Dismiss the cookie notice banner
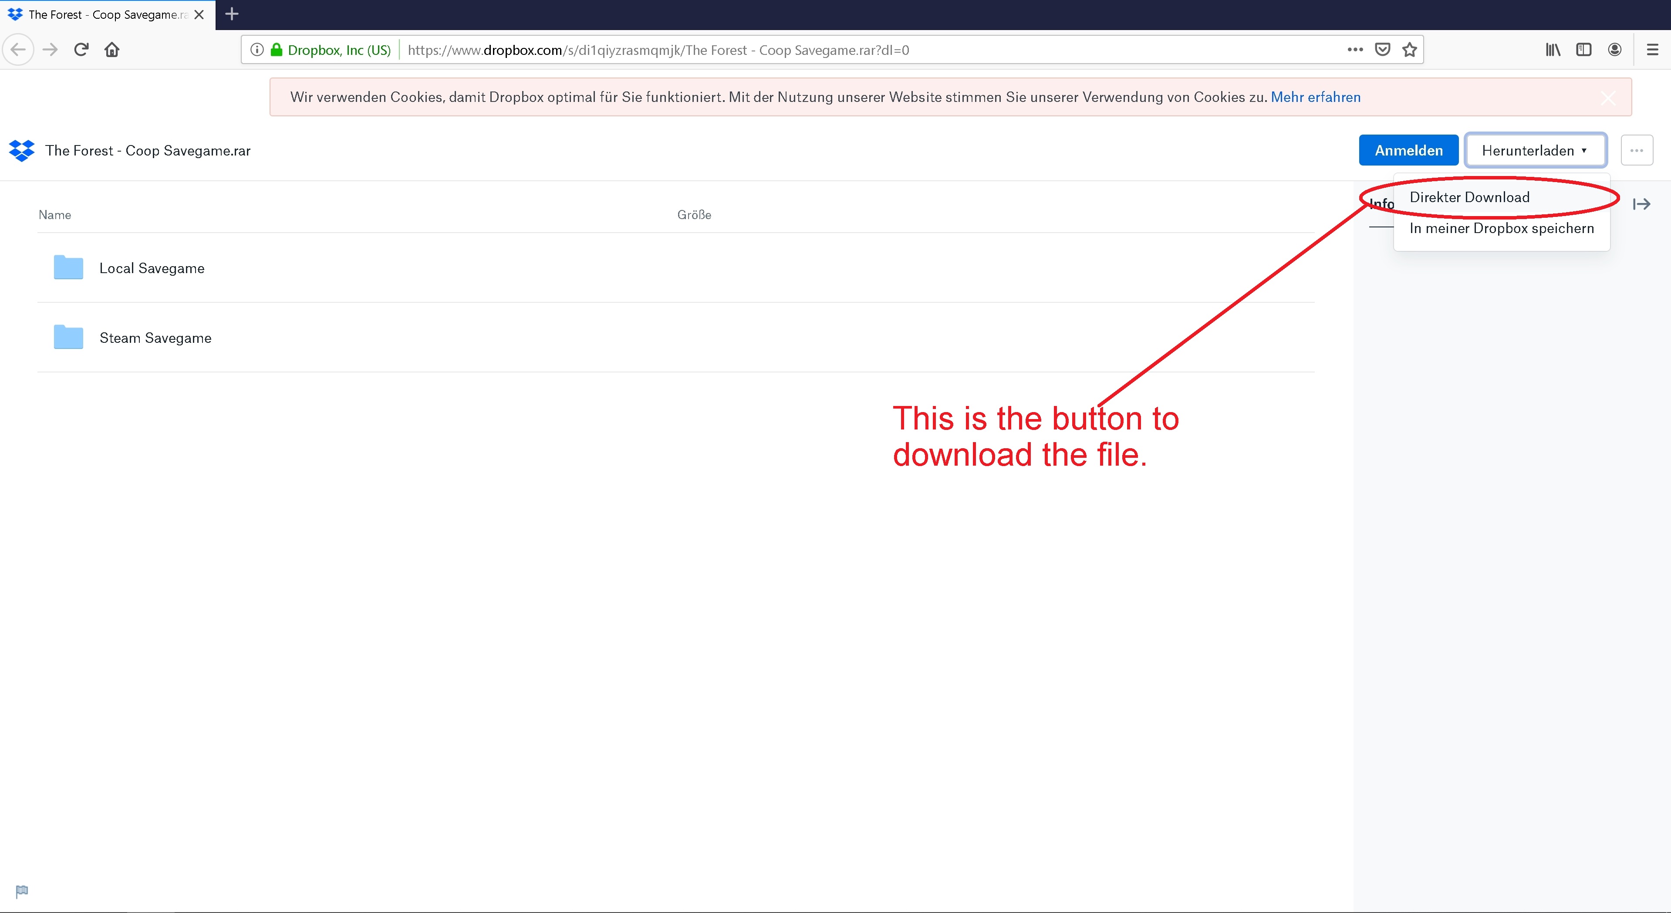The width and height of the screenshot is (1671, 913). (1607, 98)
